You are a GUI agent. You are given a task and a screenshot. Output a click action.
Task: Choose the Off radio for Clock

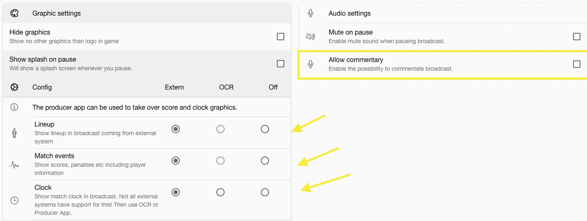(x=265, y=192)
